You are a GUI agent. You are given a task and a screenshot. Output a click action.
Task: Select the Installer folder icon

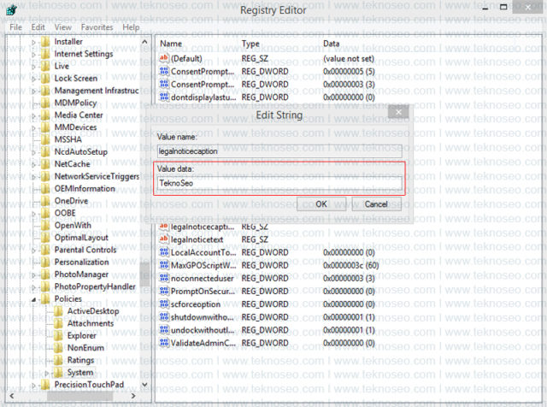[45, 42]
